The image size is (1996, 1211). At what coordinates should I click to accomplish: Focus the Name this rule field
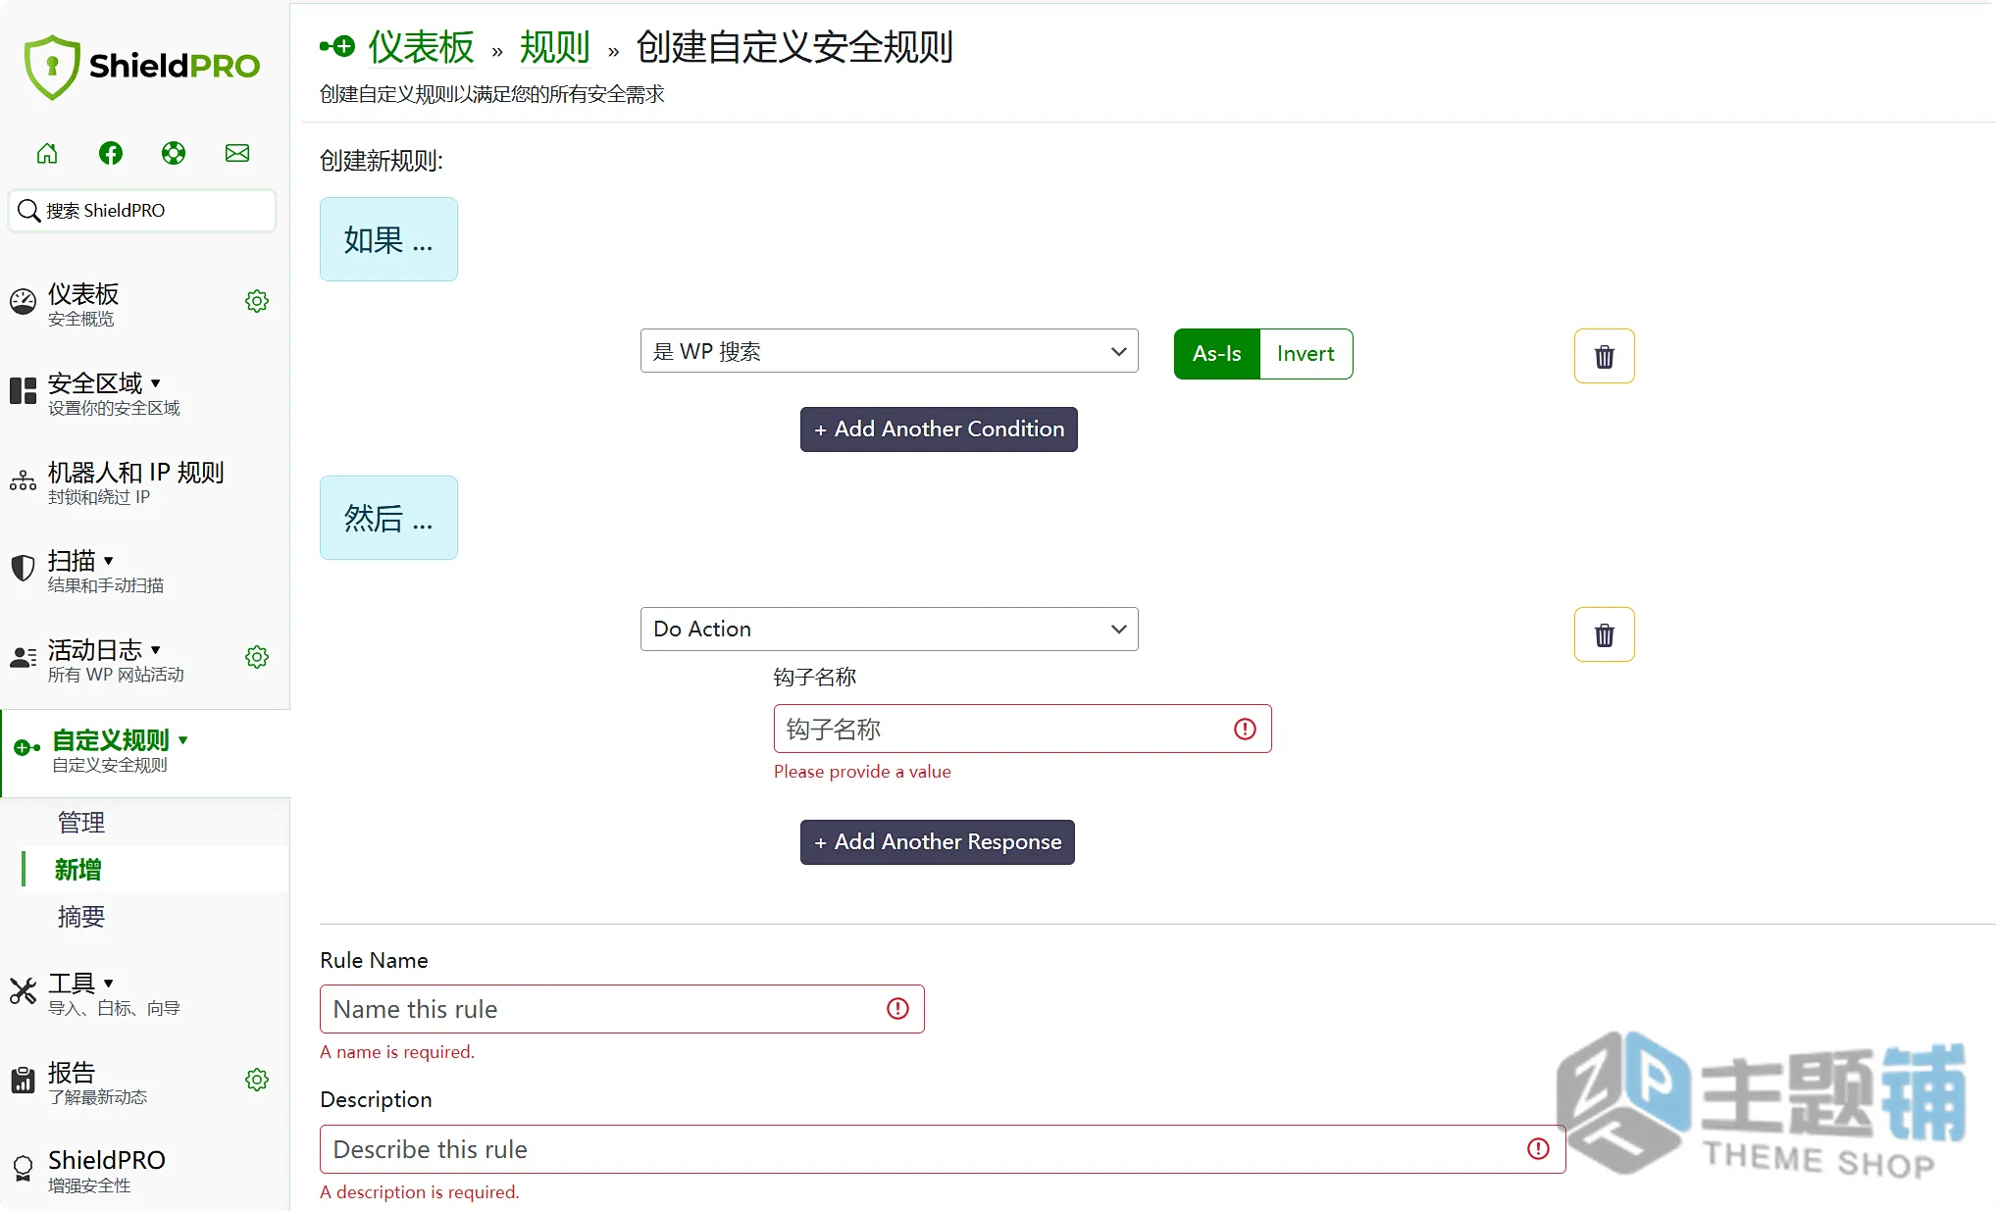[622, 1009]
